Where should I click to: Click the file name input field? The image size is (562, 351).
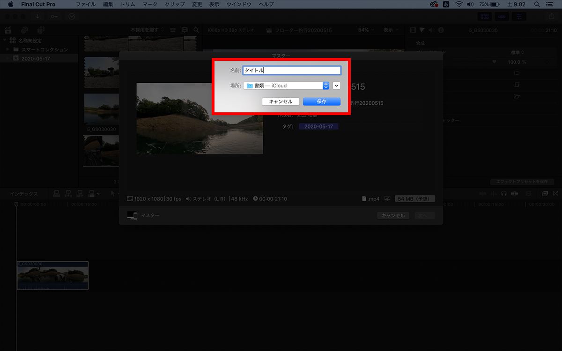point(292,70)
